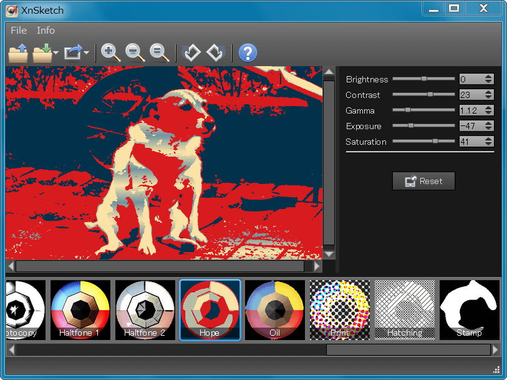Viewport: 507px width, 380px height.
Task: Click preview horizontal scroll right arrow
Action: [x=317, y=266]
